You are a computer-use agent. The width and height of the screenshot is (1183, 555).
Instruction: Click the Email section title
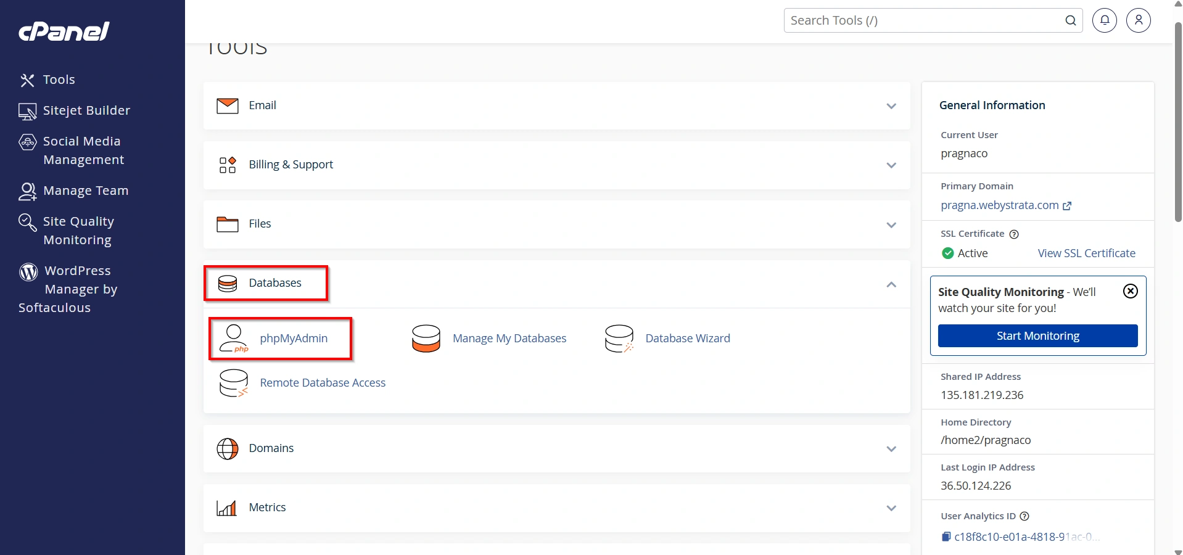(263, 105)
